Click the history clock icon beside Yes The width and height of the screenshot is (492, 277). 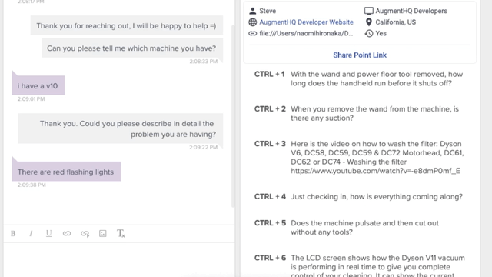point(369,33)
